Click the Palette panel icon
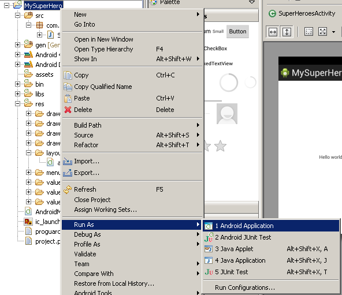 tap(154, 2)
